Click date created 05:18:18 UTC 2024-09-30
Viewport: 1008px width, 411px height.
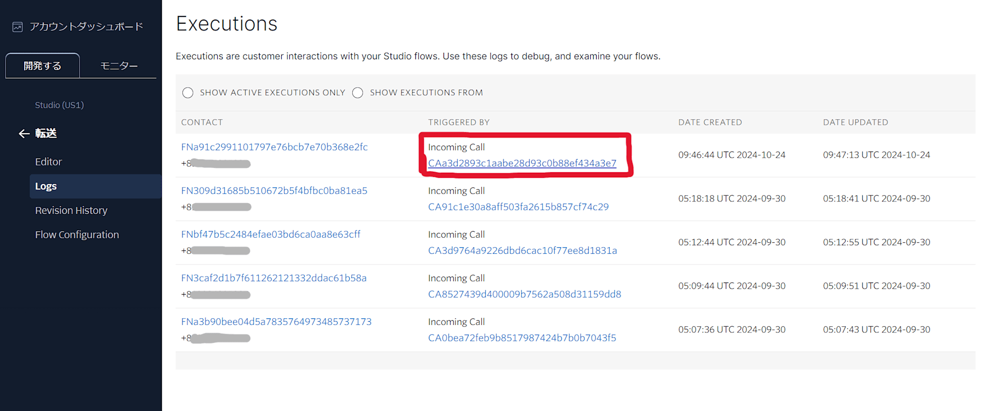point(732,198)
